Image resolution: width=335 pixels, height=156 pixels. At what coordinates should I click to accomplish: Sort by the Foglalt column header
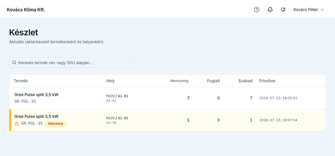pos(213,81)
